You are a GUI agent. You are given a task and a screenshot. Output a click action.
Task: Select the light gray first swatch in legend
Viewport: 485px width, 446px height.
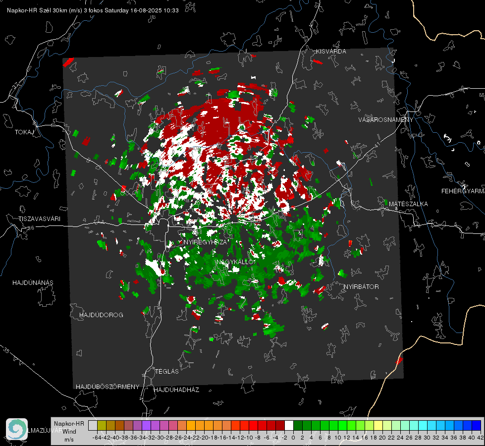tap(93, 425)
